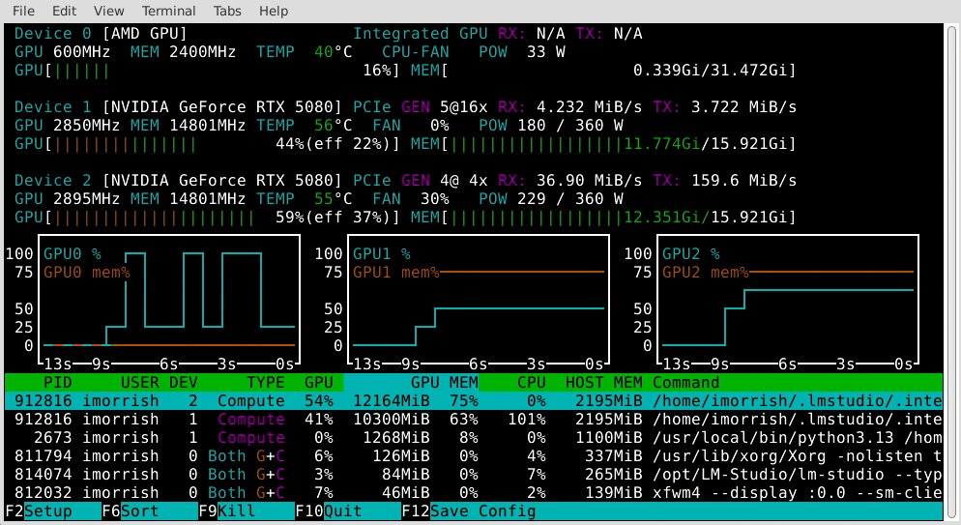
Task: Click the 101% CPU cell for PID 912816
Action: pos(527,419)
